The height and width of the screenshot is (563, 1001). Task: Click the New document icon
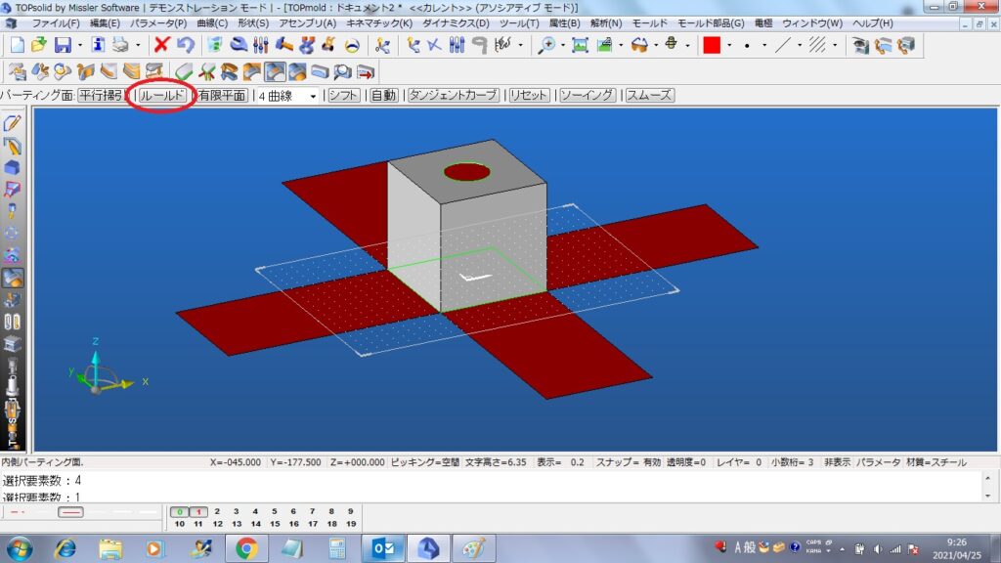coord(18,45)
